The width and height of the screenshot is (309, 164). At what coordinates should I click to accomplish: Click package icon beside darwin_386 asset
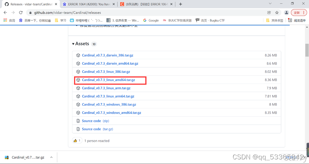(x=78, y=56)
